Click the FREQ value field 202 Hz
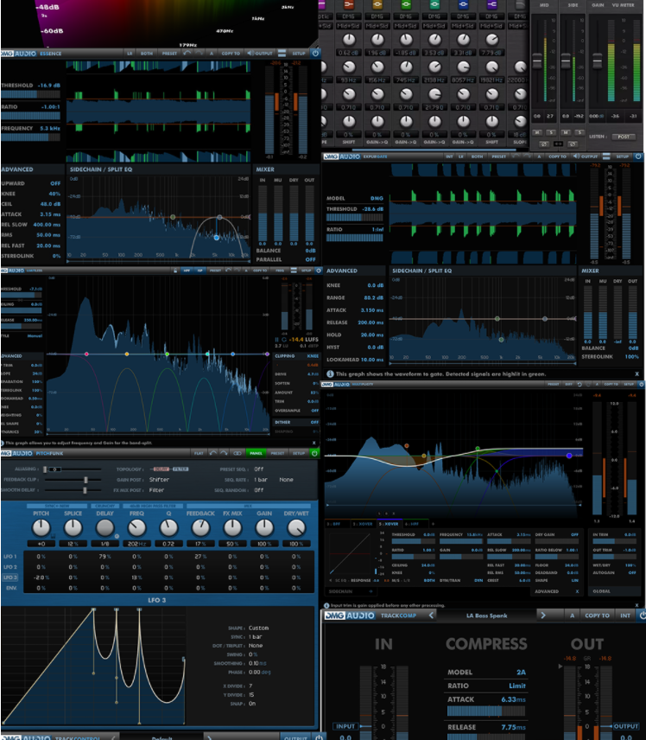The height and width of the screenshot is (740, 646). pyautogui.click(x=136, y=544)
